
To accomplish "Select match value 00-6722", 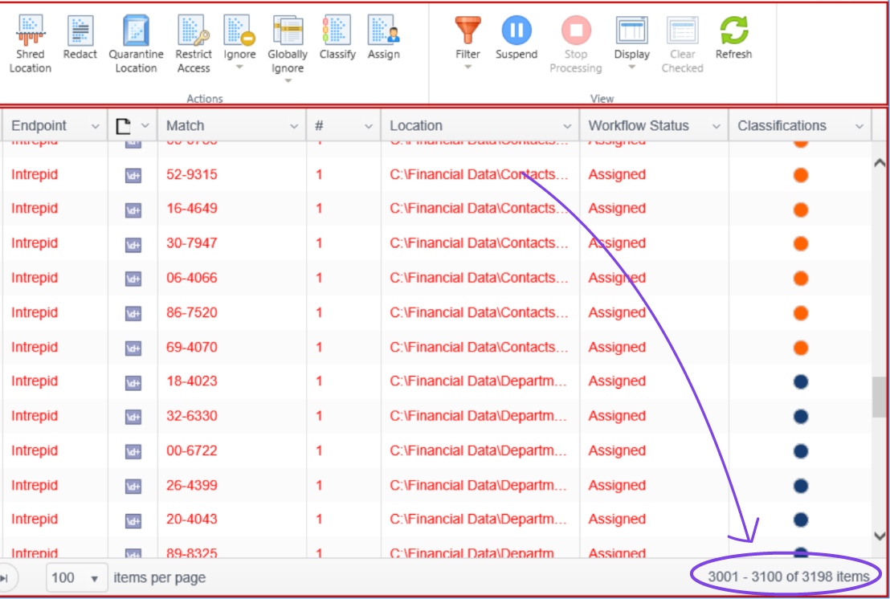I will click(x=192, y=450).
